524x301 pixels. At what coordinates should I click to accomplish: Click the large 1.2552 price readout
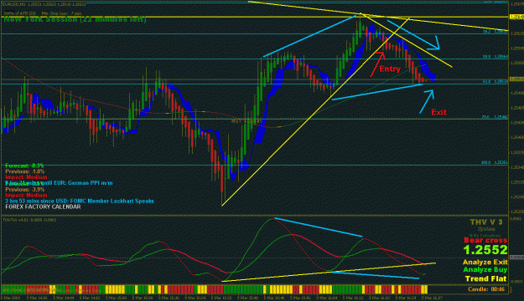(485, 250)
